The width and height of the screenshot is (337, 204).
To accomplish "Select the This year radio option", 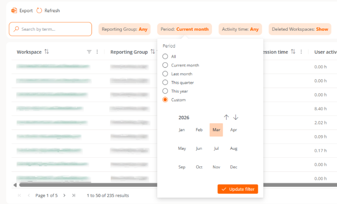I will (x=165, y=91).
